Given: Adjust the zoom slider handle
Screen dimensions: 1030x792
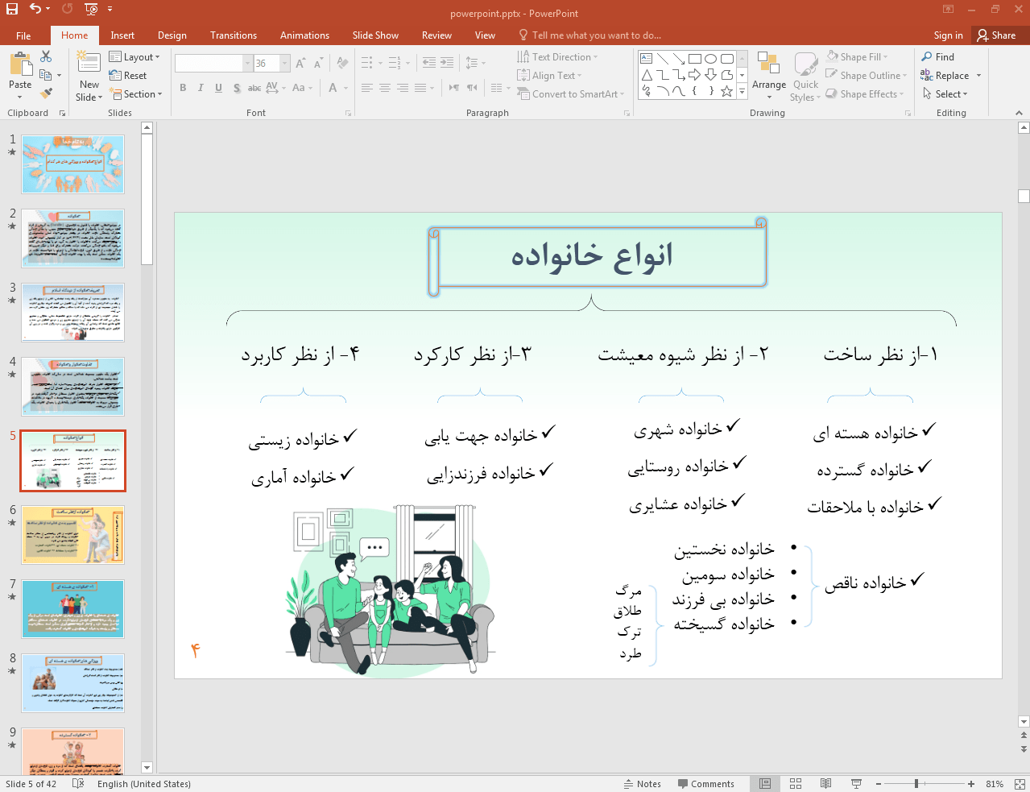Looking at the screenshot, I should tap(916, 783).
